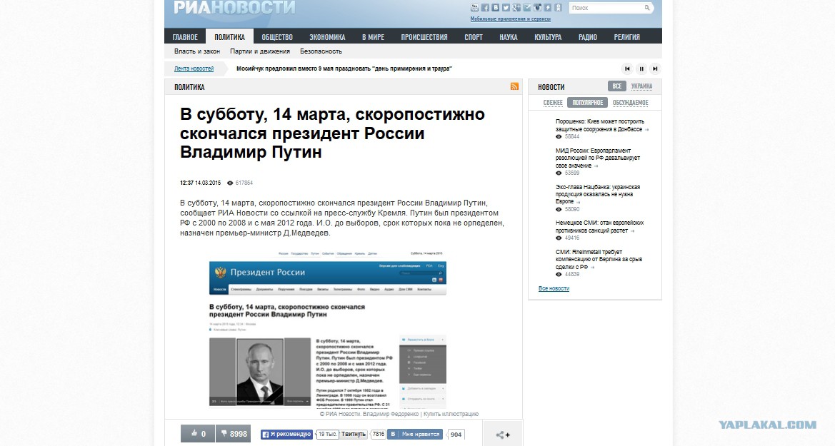Open the Лента новостей link
Image resolution: width=835 pixels, height=446 pixels.
[x=194, y=69]
